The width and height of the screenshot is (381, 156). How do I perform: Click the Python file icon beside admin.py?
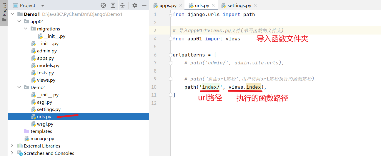(x=34, y=51)
